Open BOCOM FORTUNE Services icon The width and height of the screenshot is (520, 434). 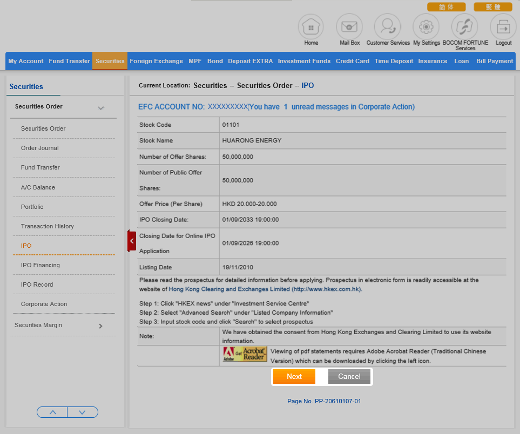[x=464, y=26]
